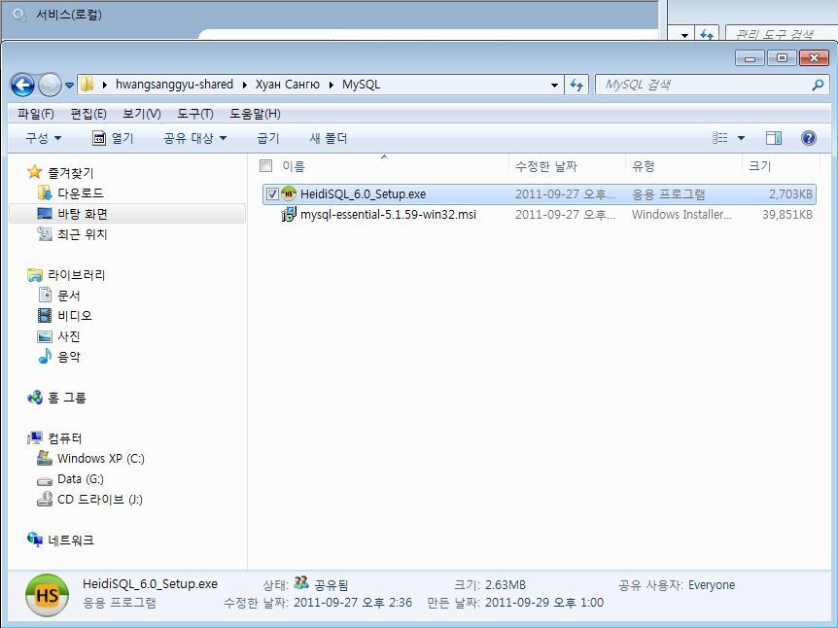Viewport: 838px width, 628px height.
Task: Sort by the 수정한 날짜 column
Action: pos(546,166)
